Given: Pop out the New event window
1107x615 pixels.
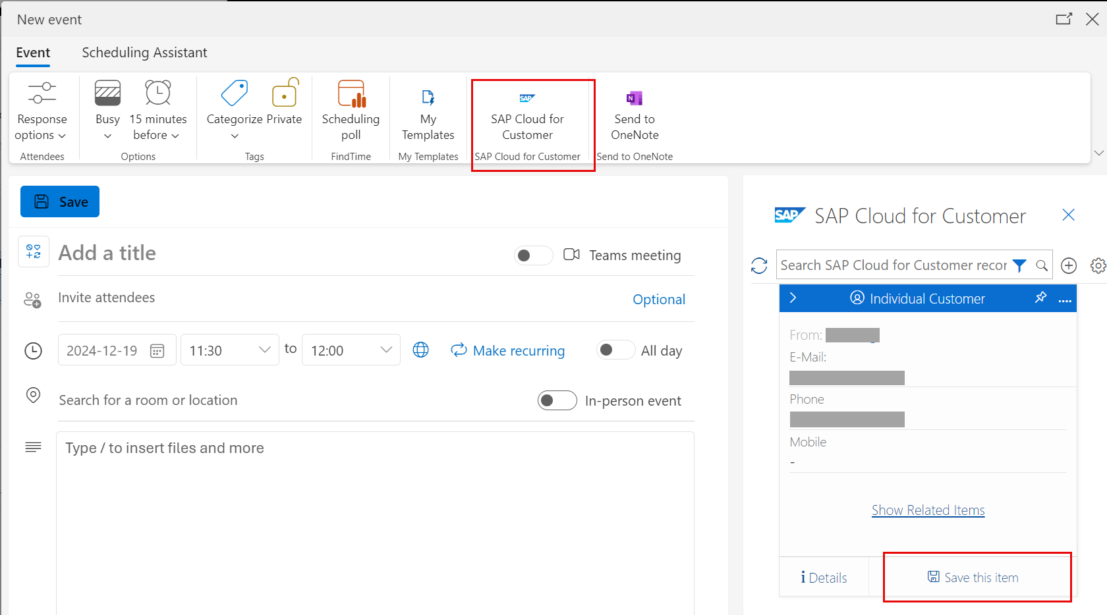Looking at the screenshot, I should click(1064, 19).
